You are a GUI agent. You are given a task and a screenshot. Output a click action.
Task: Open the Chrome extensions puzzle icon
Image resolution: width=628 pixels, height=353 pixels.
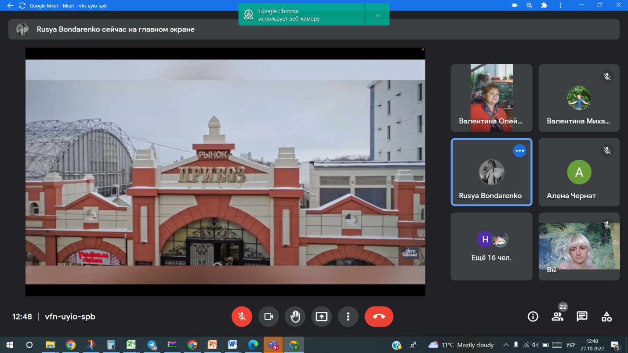[544, 5]
